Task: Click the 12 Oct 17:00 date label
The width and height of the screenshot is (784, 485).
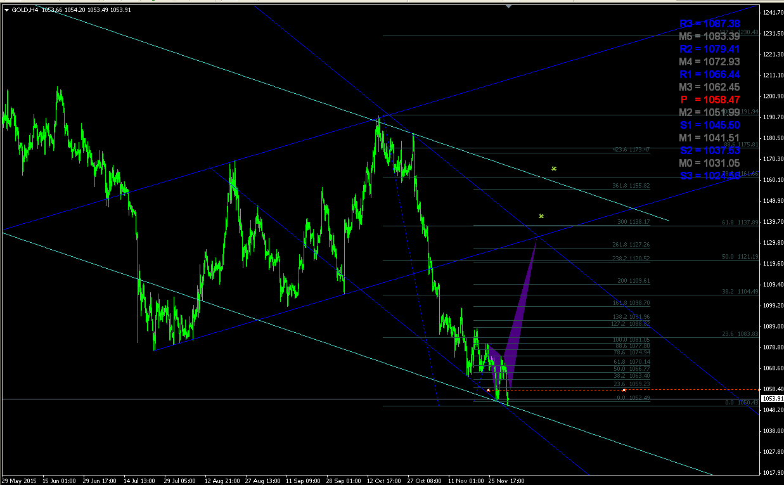Action: [385, 481]
